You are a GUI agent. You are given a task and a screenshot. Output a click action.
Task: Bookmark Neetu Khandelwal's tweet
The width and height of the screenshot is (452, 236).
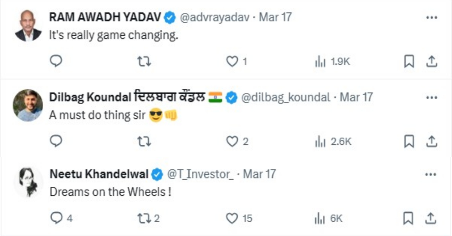[x=409, y=218]
